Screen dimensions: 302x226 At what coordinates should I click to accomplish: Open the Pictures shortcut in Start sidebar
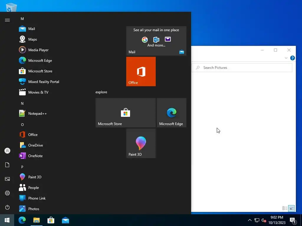click(7, 179)
